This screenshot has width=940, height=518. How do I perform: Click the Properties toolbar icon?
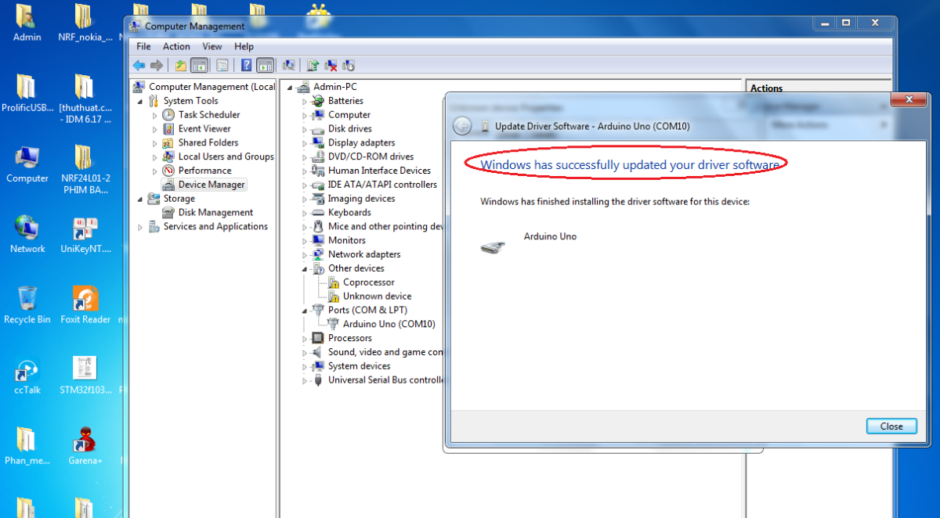221,65
